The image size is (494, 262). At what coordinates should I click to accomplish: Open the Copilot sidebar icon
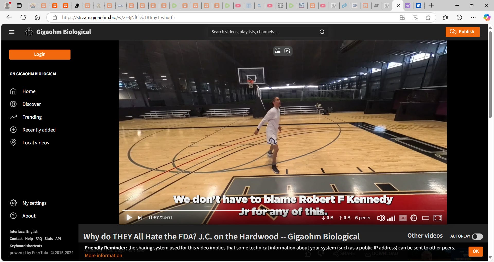pos(487,17)
